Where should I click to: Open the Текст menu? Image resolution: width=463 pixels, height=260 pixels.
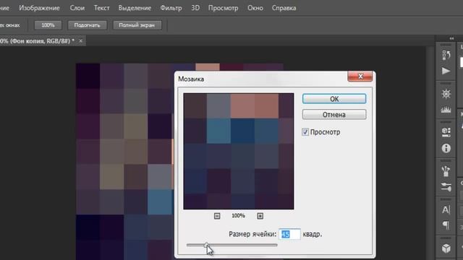(x=101, y=8)
